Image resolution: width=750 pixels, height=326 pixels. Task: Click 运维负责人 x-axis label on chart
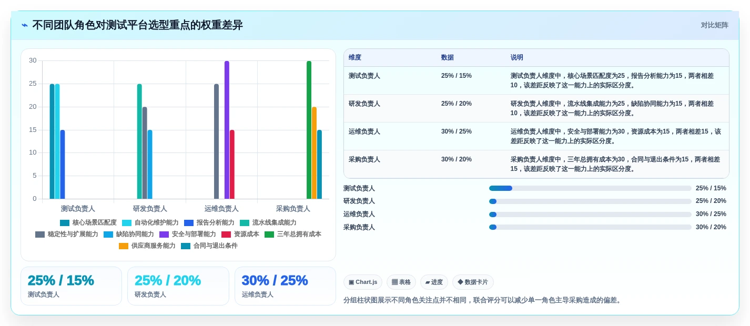coord(221,209)
